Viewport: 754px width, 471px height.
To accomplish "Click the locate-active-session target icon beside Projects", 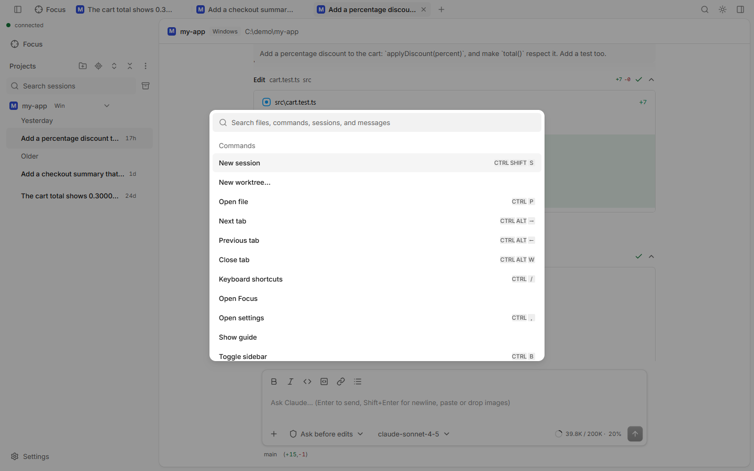I will 98,66.
